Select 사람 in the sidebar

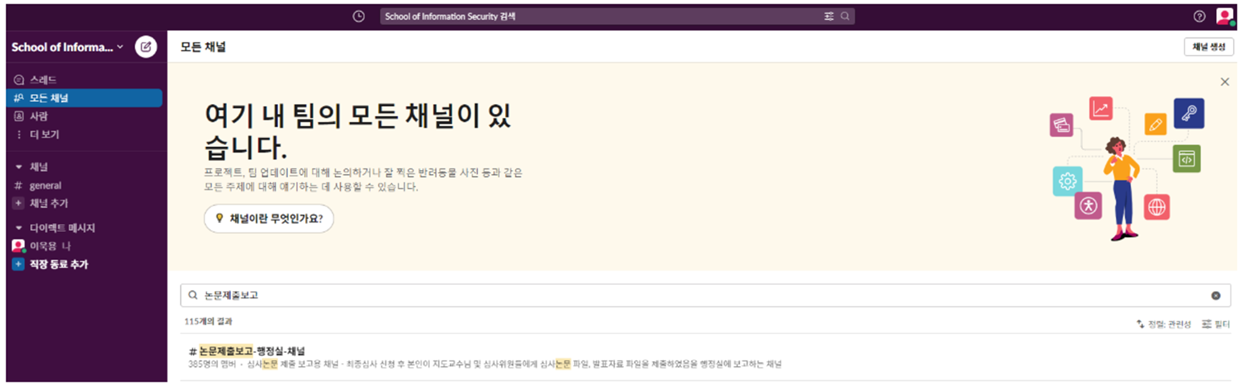click(38, 116)
